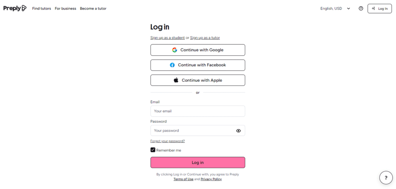Screen dimensions: 396x189
Task: Show password using the eye icon
Action: [238, 131]
